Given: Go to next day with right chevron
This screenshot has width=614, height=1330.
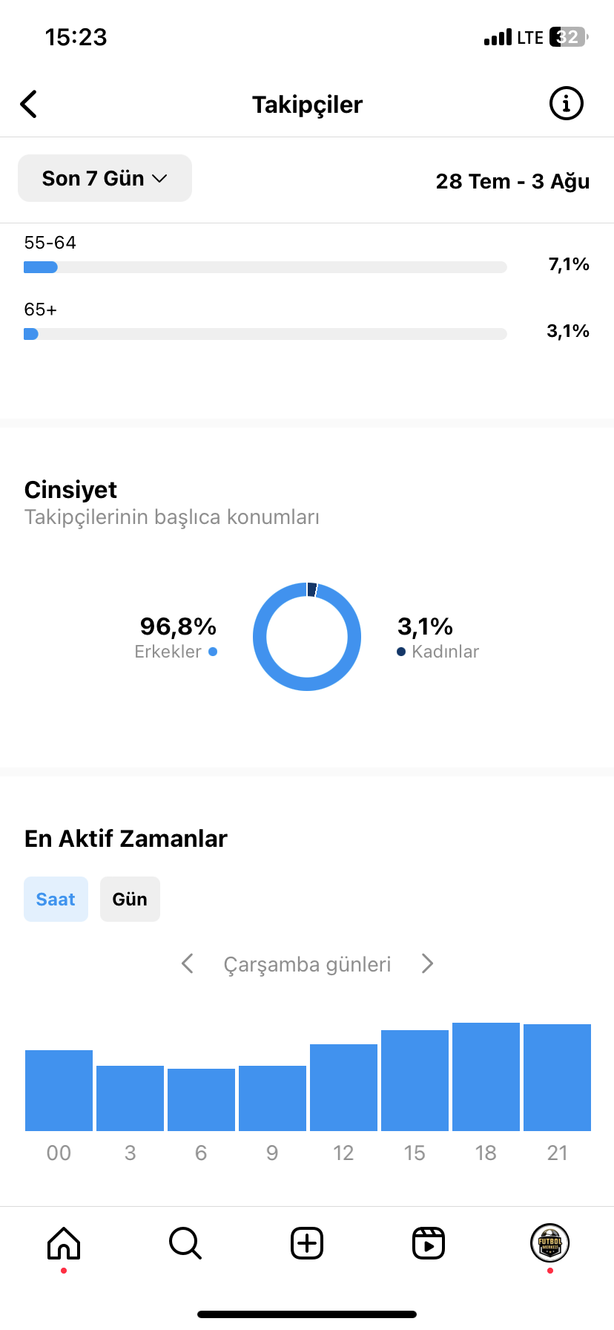Looking at the screenshot, I should click(427, 963).
